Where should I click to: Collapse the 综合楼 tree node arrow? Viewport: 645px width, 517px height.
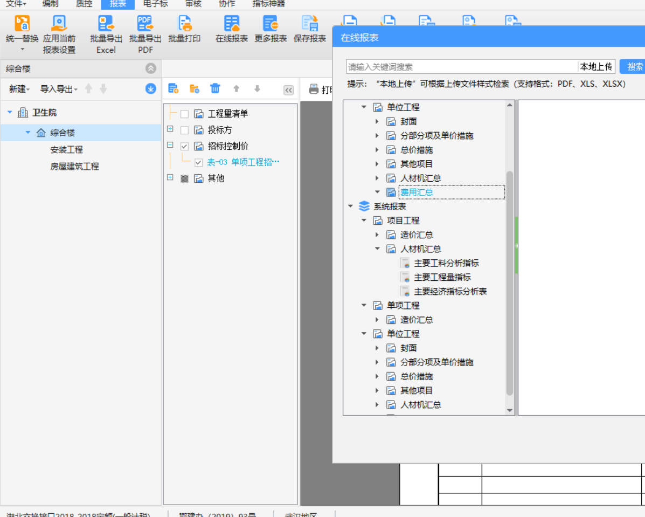tap(28, 133)
